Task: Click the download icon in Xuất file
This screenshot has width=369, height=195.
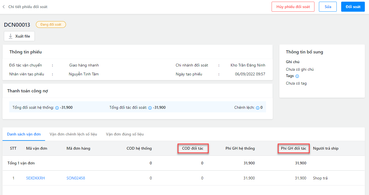Action: pyautogui.click(x=11, y=36)
